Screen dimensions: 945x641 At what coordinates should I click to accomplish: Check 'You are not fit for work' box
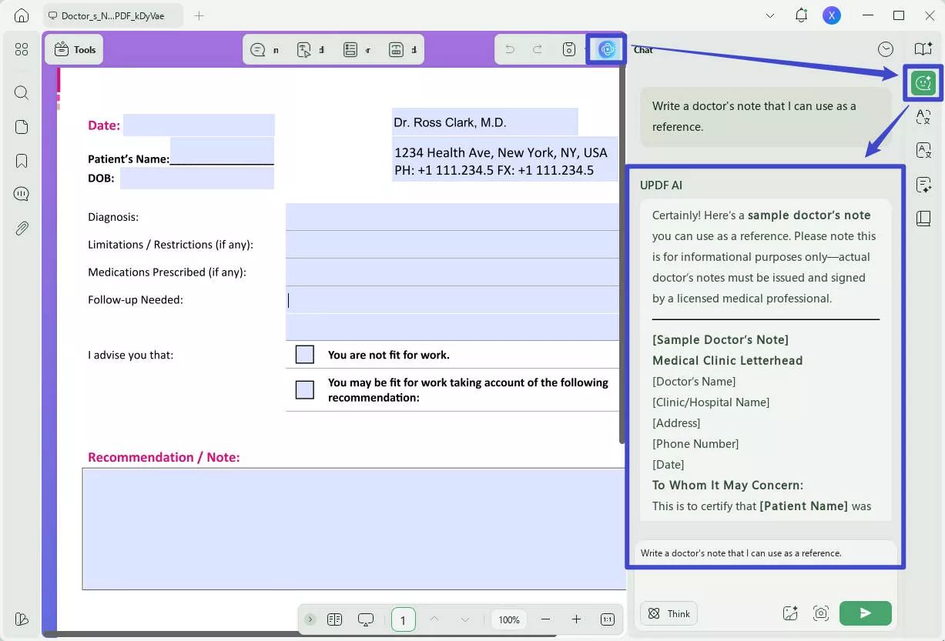pyautogui.click(x=305, y=355)
